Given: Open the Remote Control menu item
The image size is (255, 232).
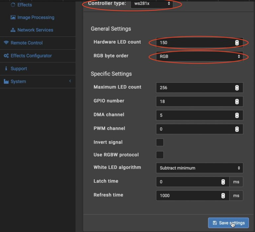Looking at the screenshot, I should pyautogui.click(x=27, y=43).
